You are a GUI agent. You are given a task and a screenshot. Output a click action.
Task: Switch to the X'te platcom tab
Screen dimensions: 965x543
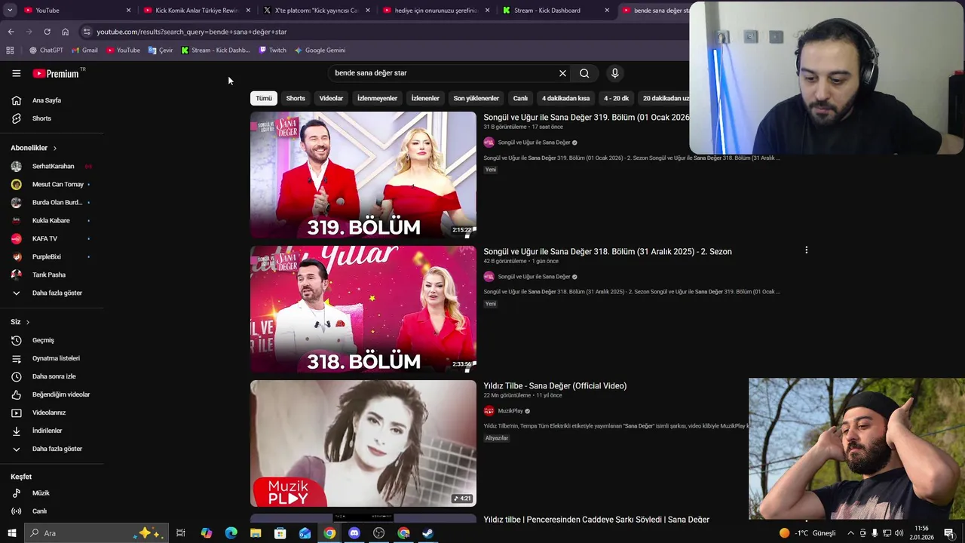[317, 11]
